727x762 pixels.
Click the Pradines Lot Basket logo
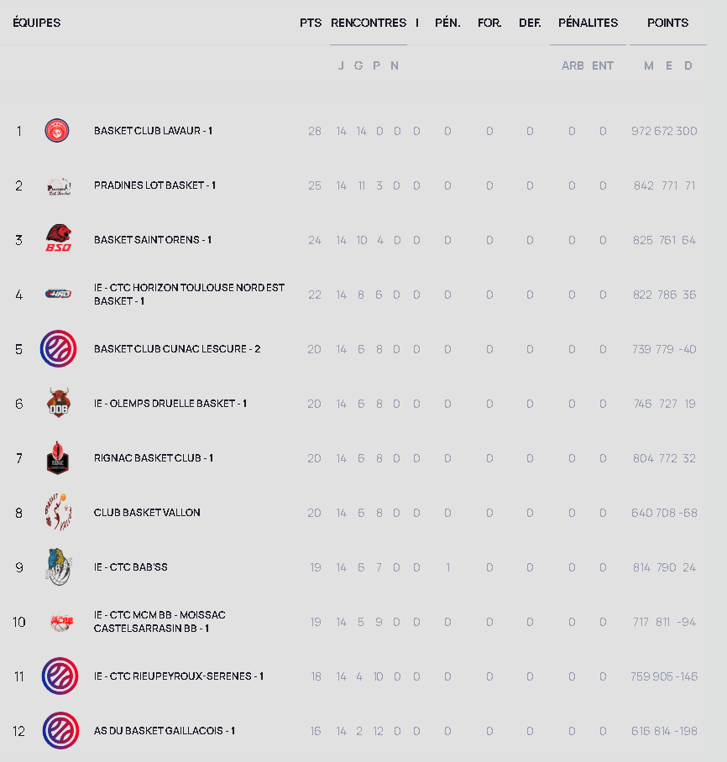pyautogui.click(x=58, y=185)
